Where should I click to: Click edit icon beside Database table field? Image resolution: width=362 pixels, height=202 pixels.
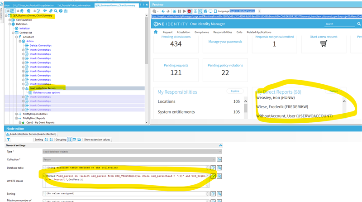213,168
